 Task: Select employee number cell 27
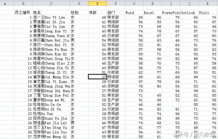point(23,136)
